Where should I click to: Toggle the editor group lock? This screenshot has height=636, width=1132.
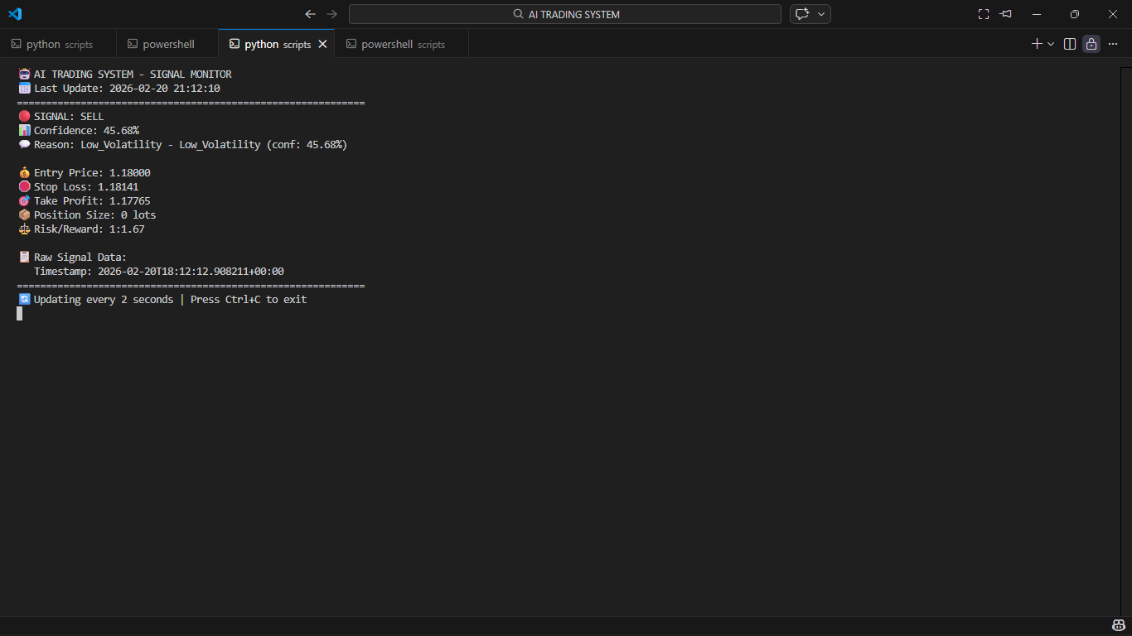point(1091,44)
